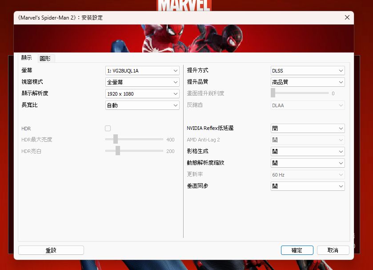Click the 影格生成 label text
Image resolution: width=373 pixels, height=270 pixels.
coord(197,151)
